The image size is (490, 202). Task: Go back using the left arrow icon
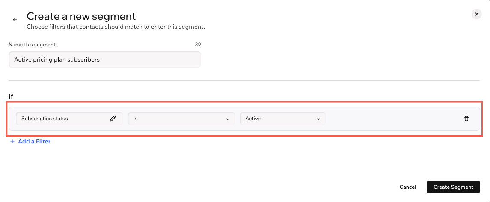tap(15, 20)
